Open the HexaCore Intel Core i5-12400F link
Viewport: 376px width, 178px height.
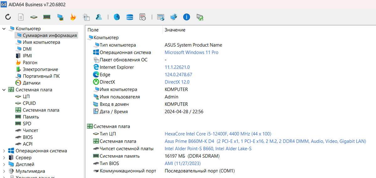click(x=218, y=134)
